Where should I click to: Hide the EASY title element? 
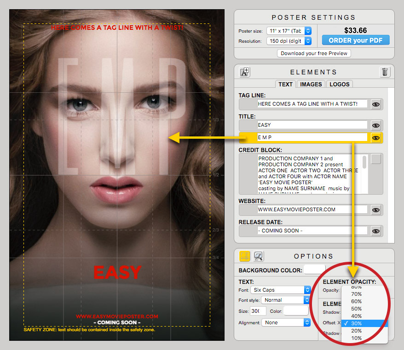(x=376, y=125)
